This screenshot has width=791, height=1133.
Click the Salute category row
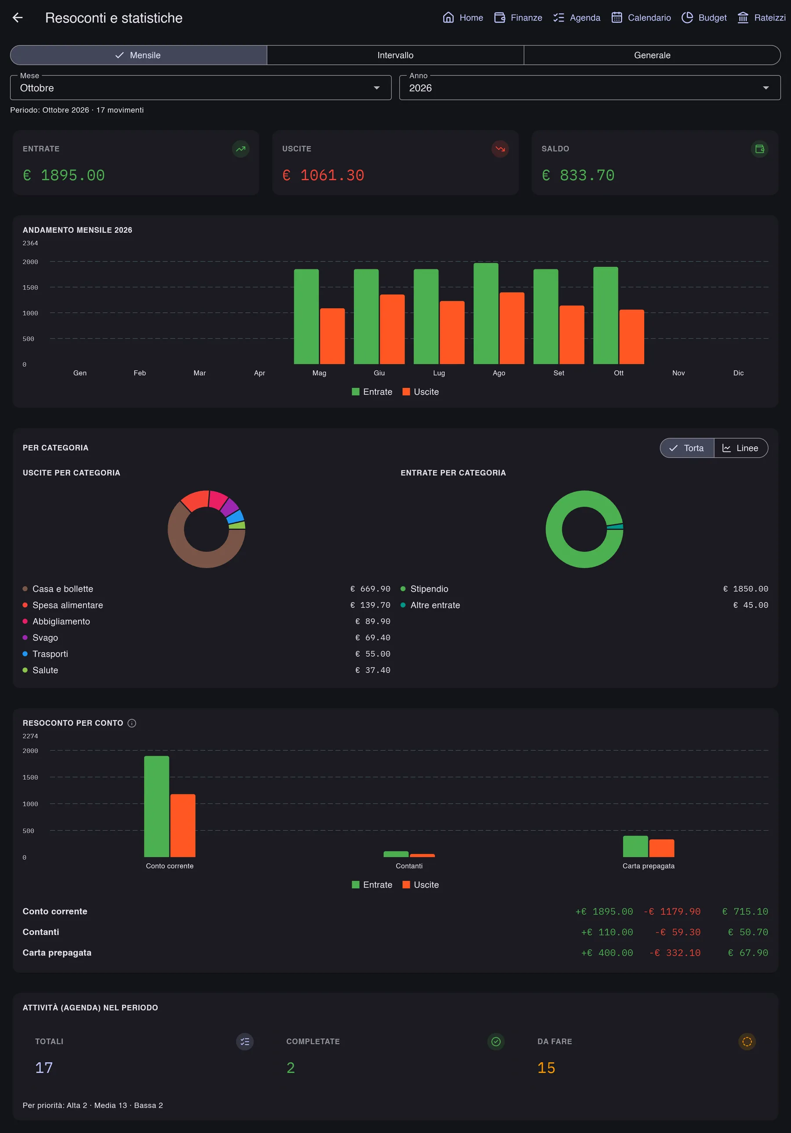tap(207, 670)
